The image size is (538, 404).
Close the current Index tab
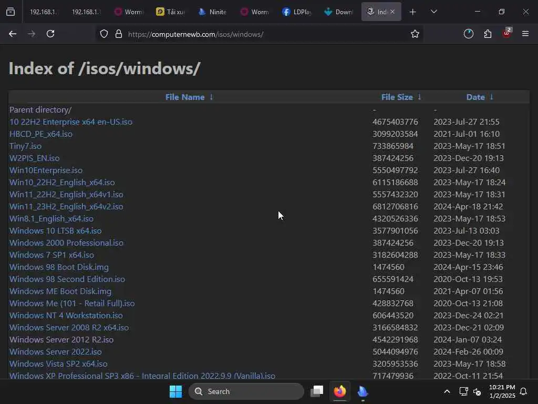(x=392, y=12)
